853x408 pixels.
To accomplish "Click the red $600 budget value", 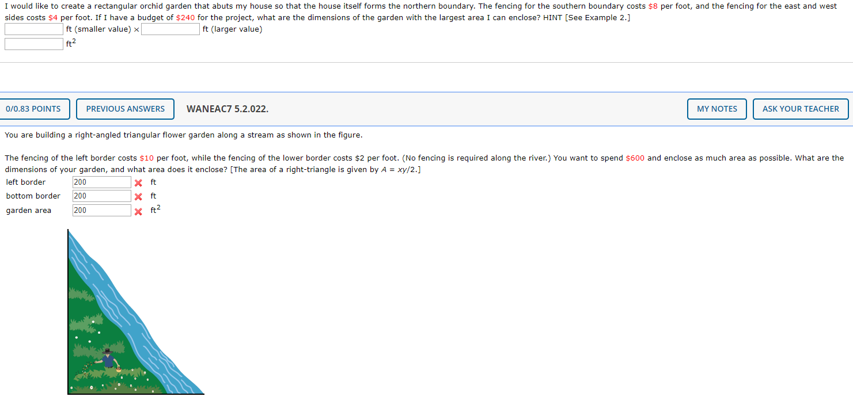I will [635, 158].
